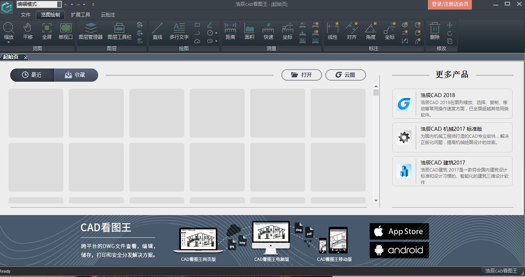Go to the 云批注 ribbon tab
This screenshot has height=277, width=525.
[108, 15]
